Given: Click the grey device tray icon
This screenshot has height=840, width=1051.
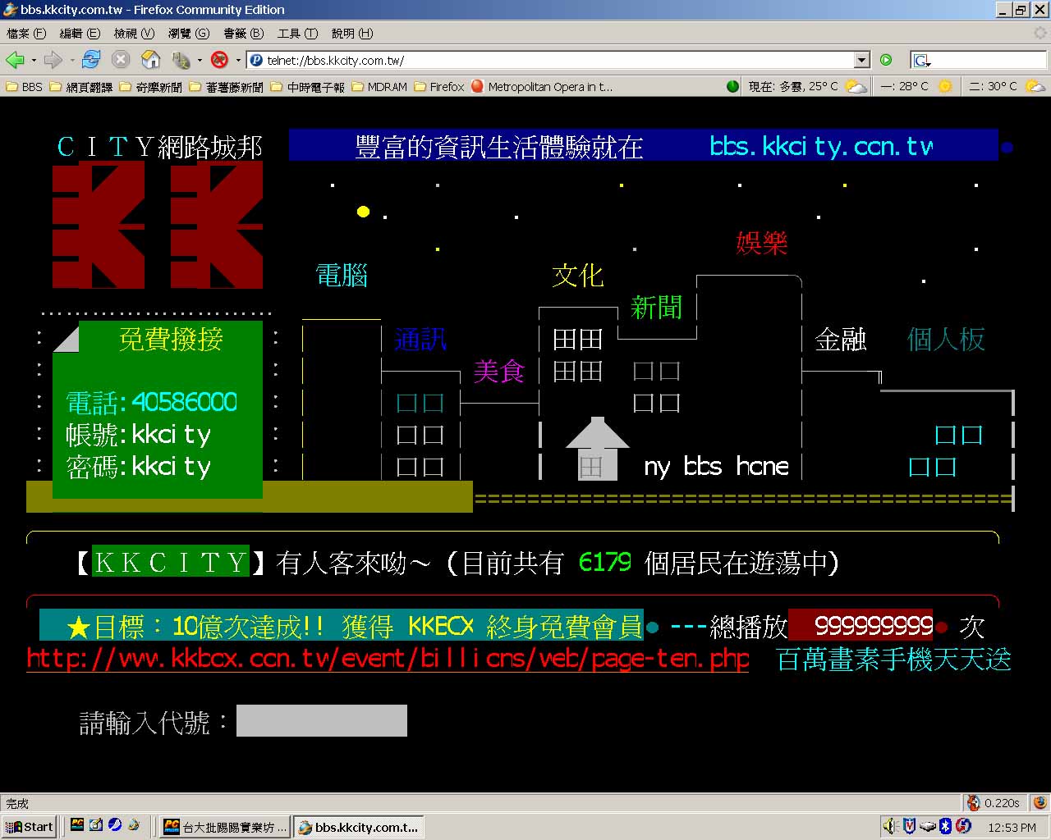Looking at the screenshot, I should click(x=927, y=826).
